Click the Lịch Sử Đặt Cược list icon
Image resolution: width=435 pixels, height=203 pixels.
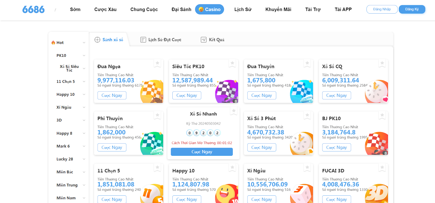pos(143,40)
